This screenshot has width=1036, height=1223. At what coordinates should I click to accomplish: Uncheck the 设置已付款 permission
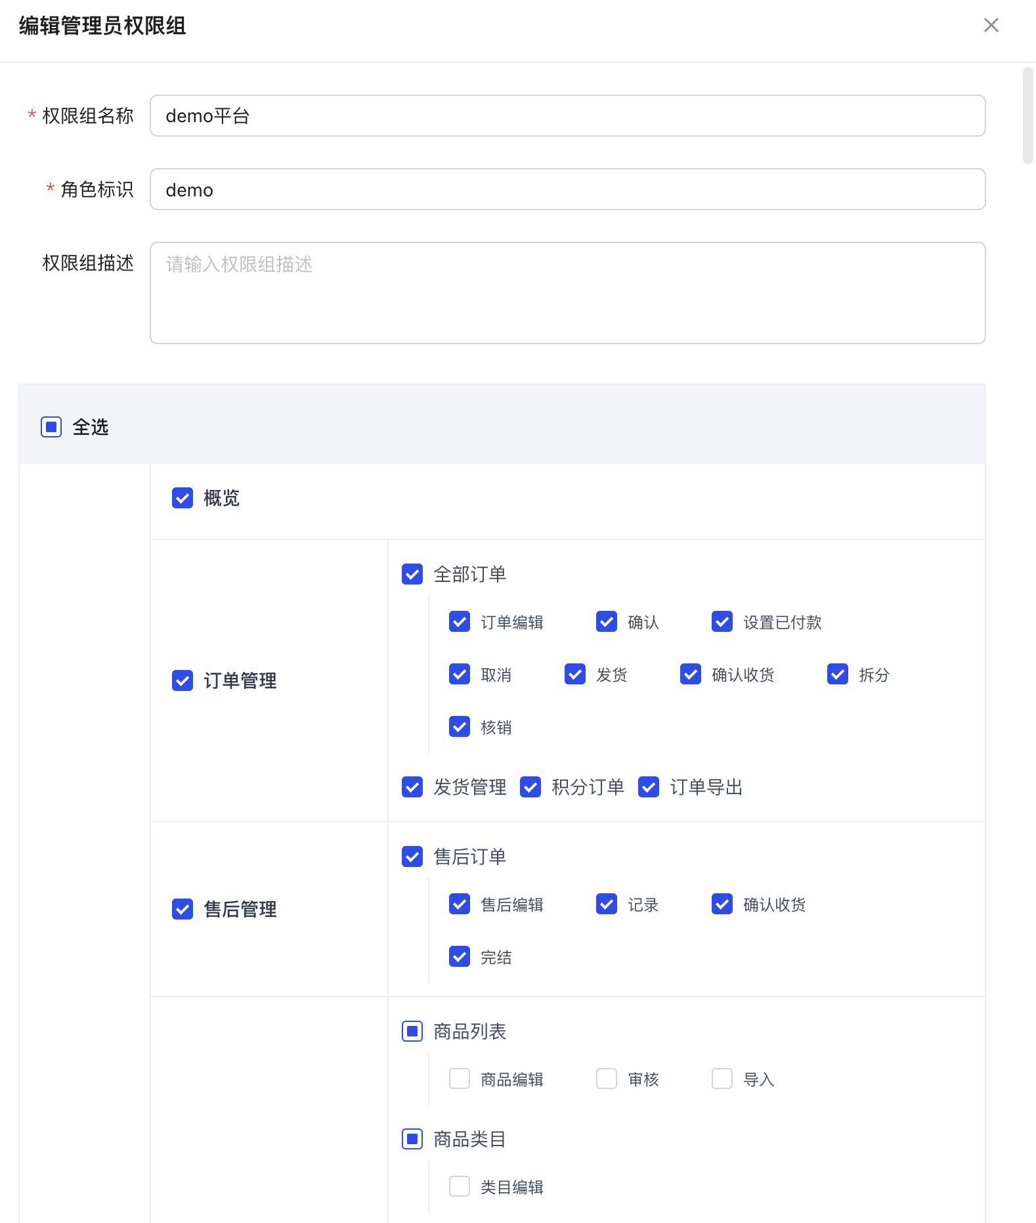(722, 621)
